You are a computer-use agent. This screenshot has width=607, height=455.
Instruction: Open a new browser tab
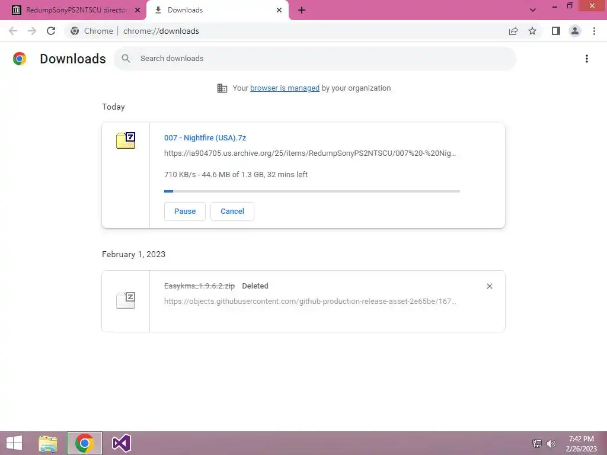(x=302, y=11)
